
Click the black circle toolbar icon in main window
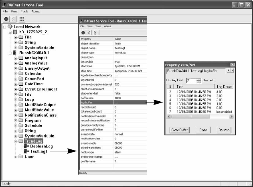6,19
